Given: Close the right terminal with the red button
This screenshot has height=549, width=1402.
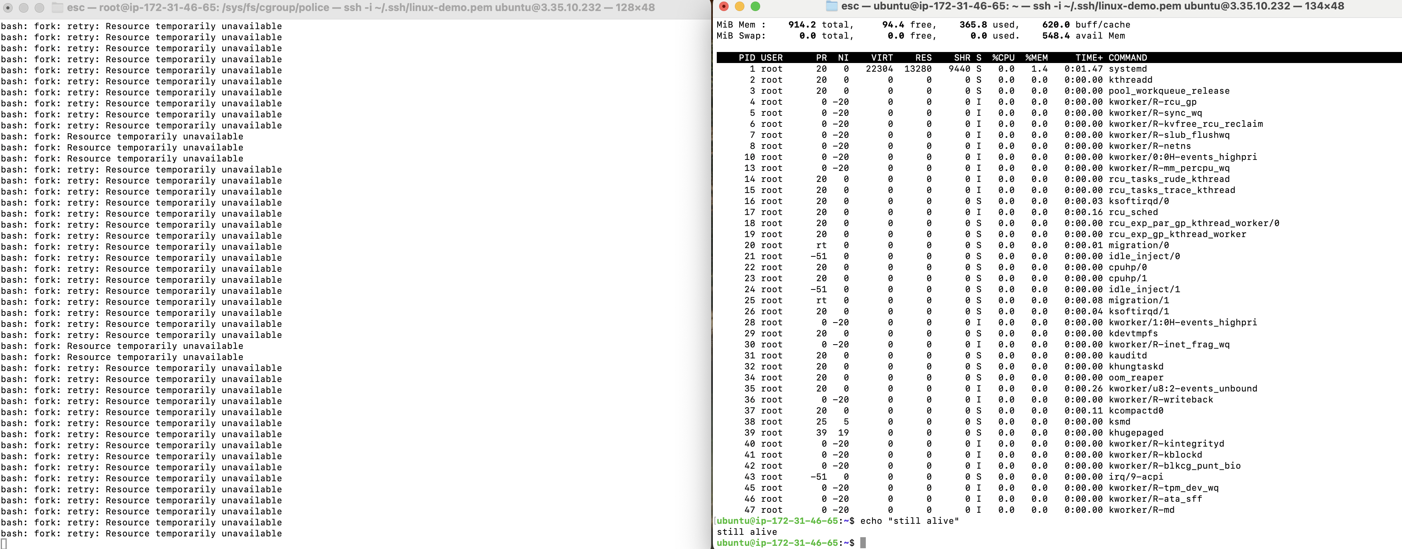Looking at the screenshot, I should 724,7.
